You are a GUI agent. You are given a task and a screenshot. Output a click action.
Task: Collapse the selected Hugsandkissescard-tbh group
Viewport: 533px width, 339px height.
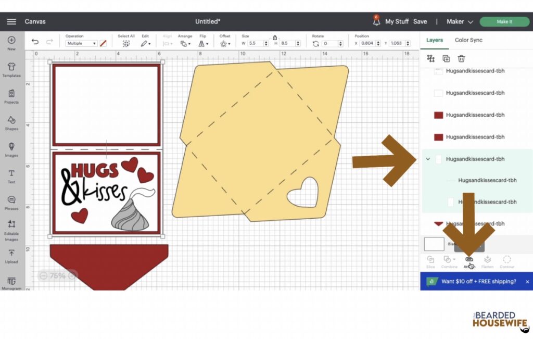click(x=428, y=159)
